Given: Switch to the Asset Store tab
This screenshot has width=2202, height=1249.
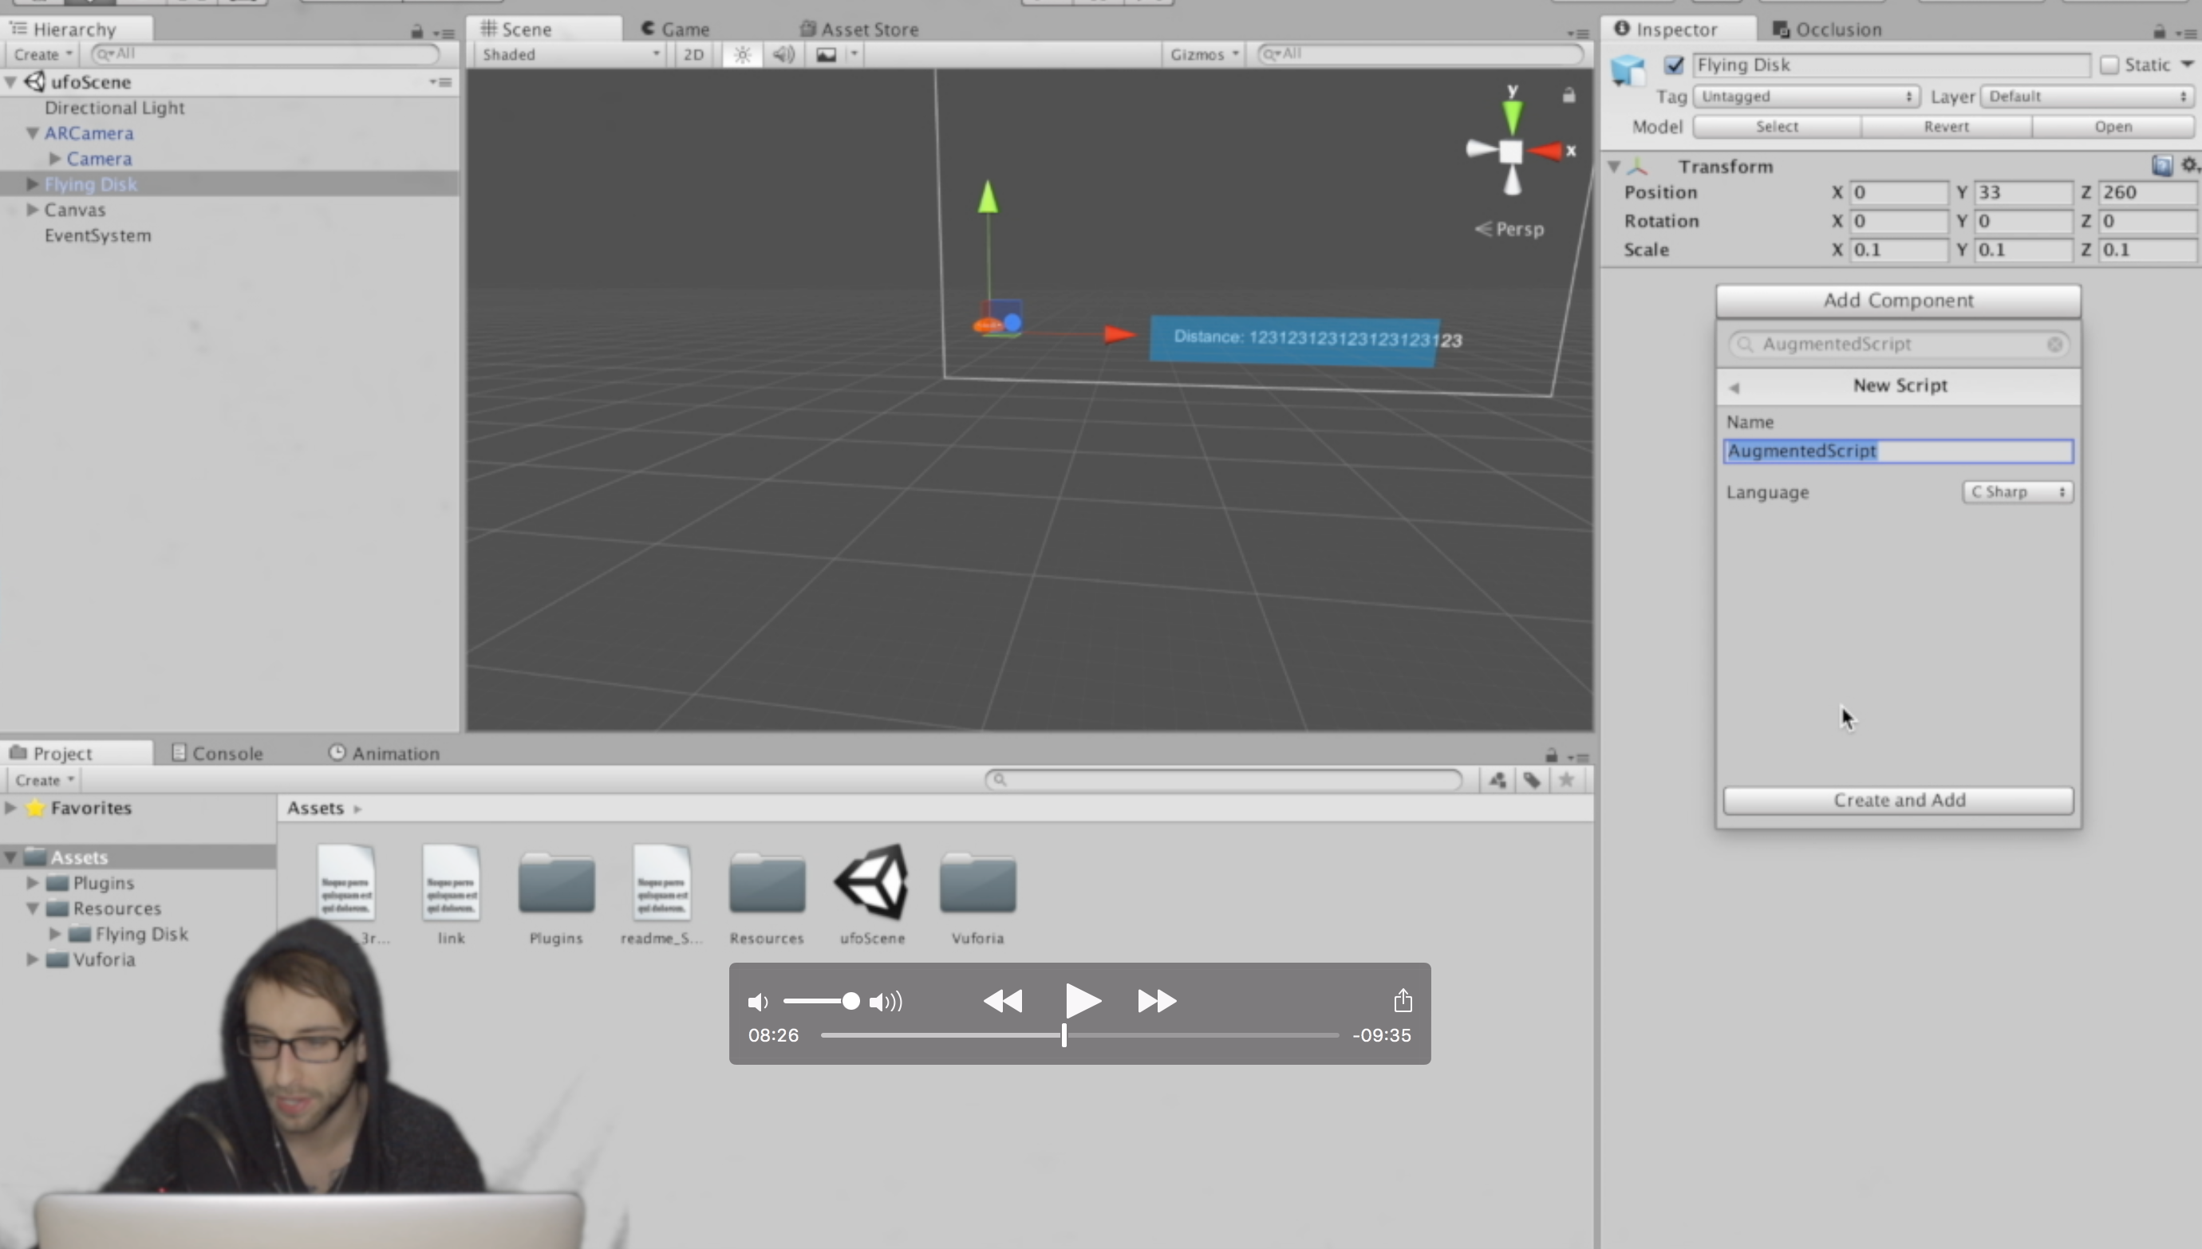Looking at the screenshot, I should [858, 30].
